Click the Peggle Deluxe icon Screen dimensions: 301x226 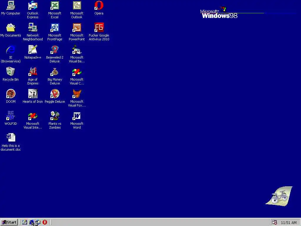55,94
